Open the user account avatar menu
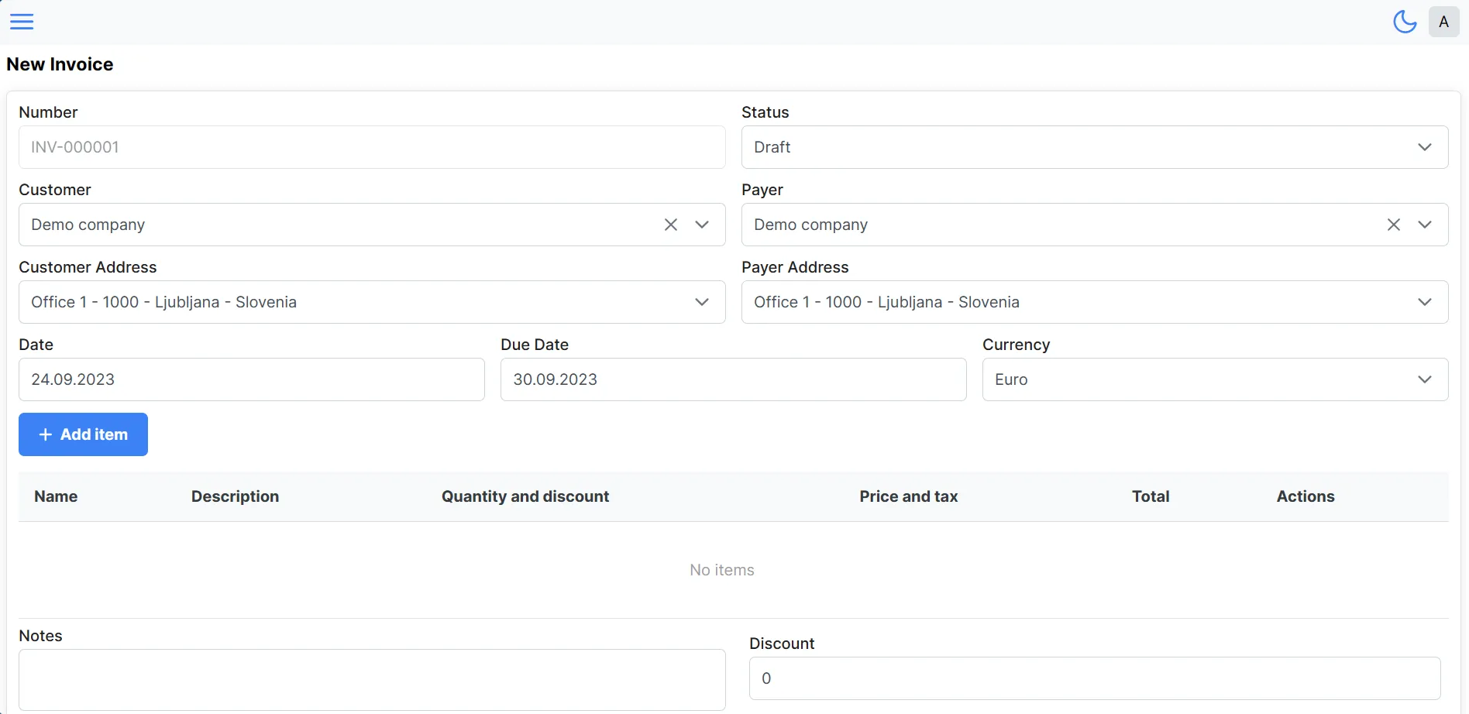The height and width of the screenshot is (714, 1469). click(x=1443, y=21)
